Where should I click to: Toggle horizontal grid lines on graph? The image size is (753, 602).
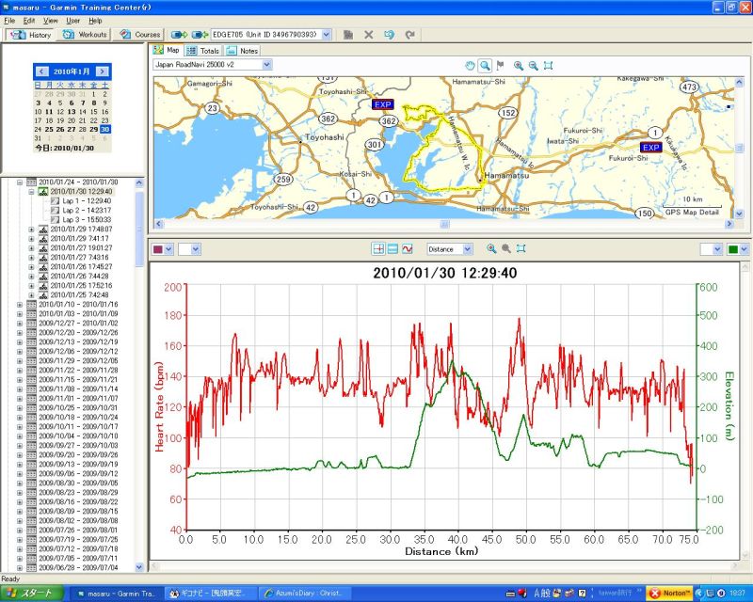393,248
